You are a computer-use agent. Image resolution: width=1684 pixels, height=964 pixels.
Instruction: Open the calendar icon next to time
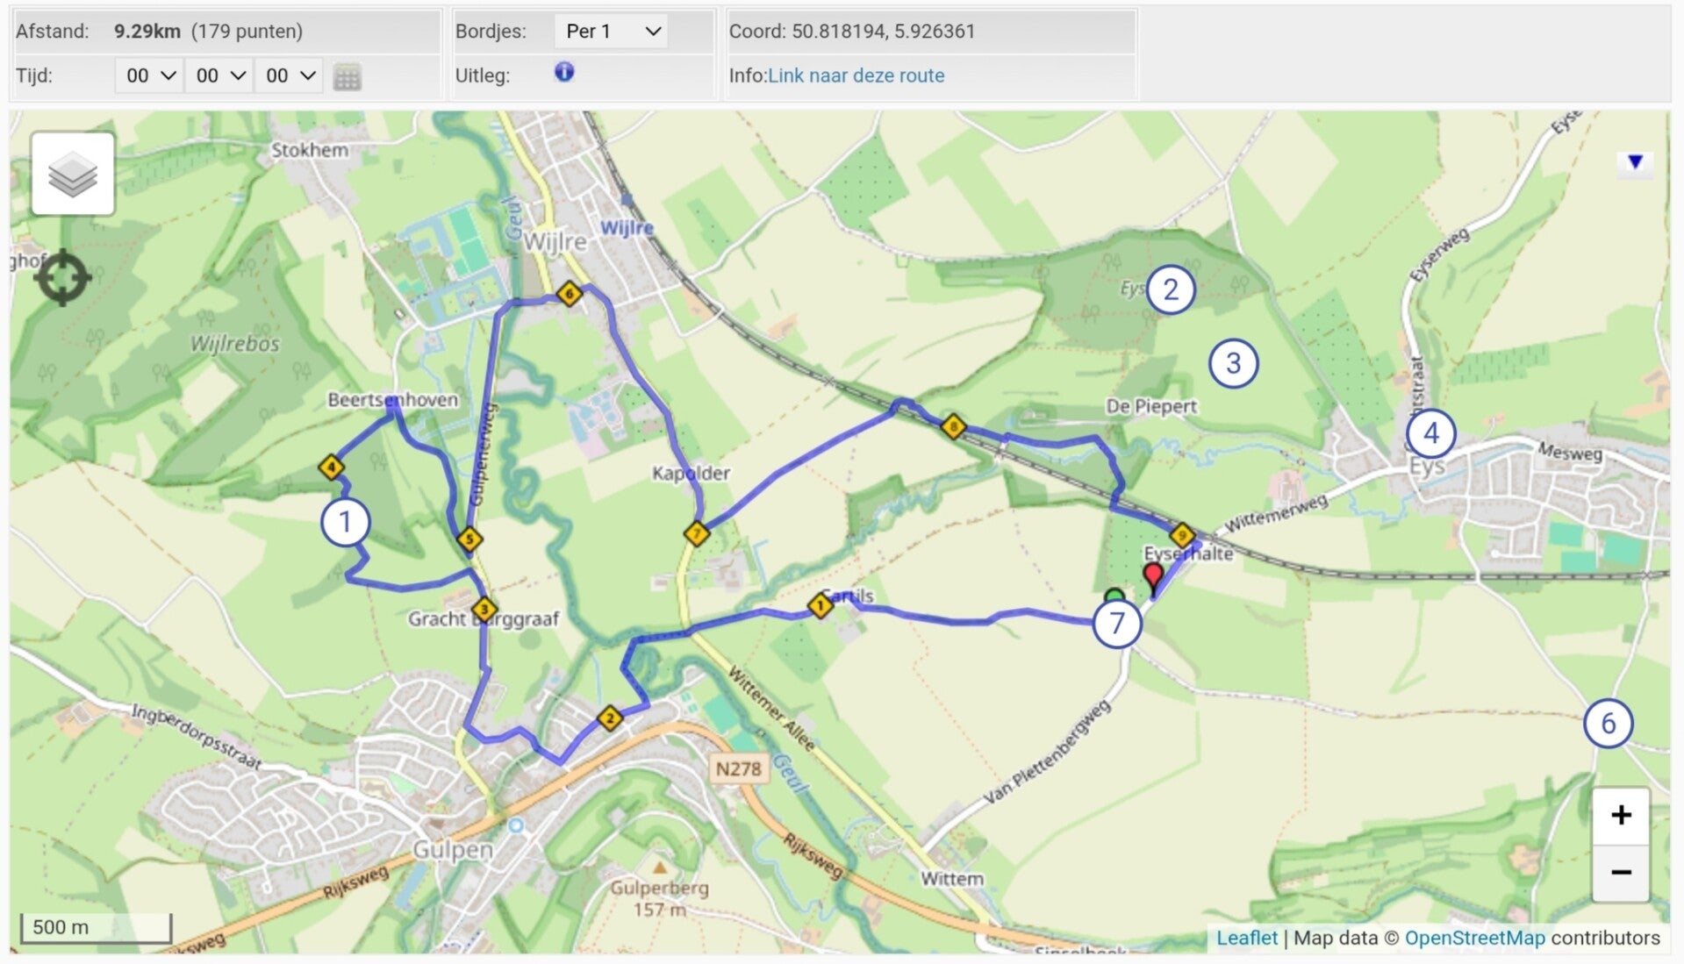(x=347, y=76)
